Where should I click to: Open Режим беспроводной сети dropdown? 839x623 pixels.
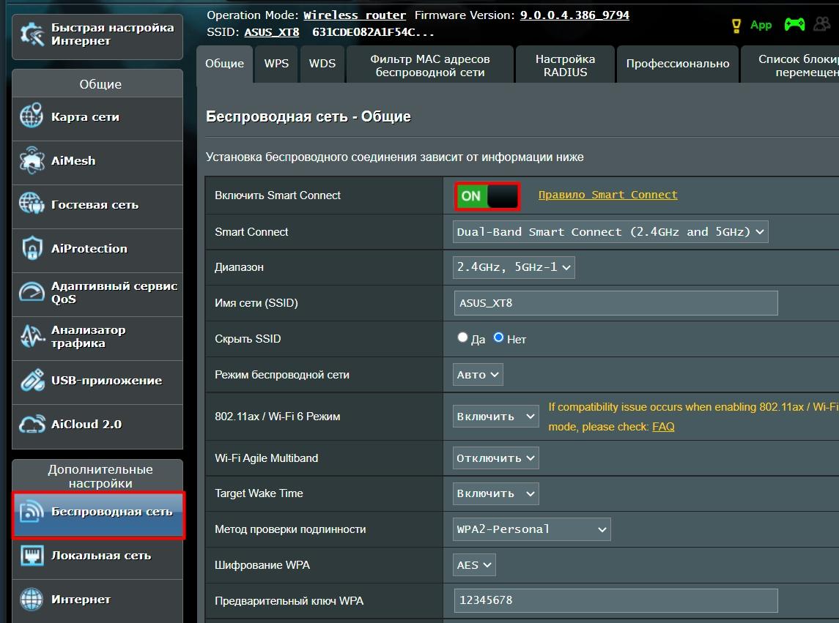tap(478, 375)
